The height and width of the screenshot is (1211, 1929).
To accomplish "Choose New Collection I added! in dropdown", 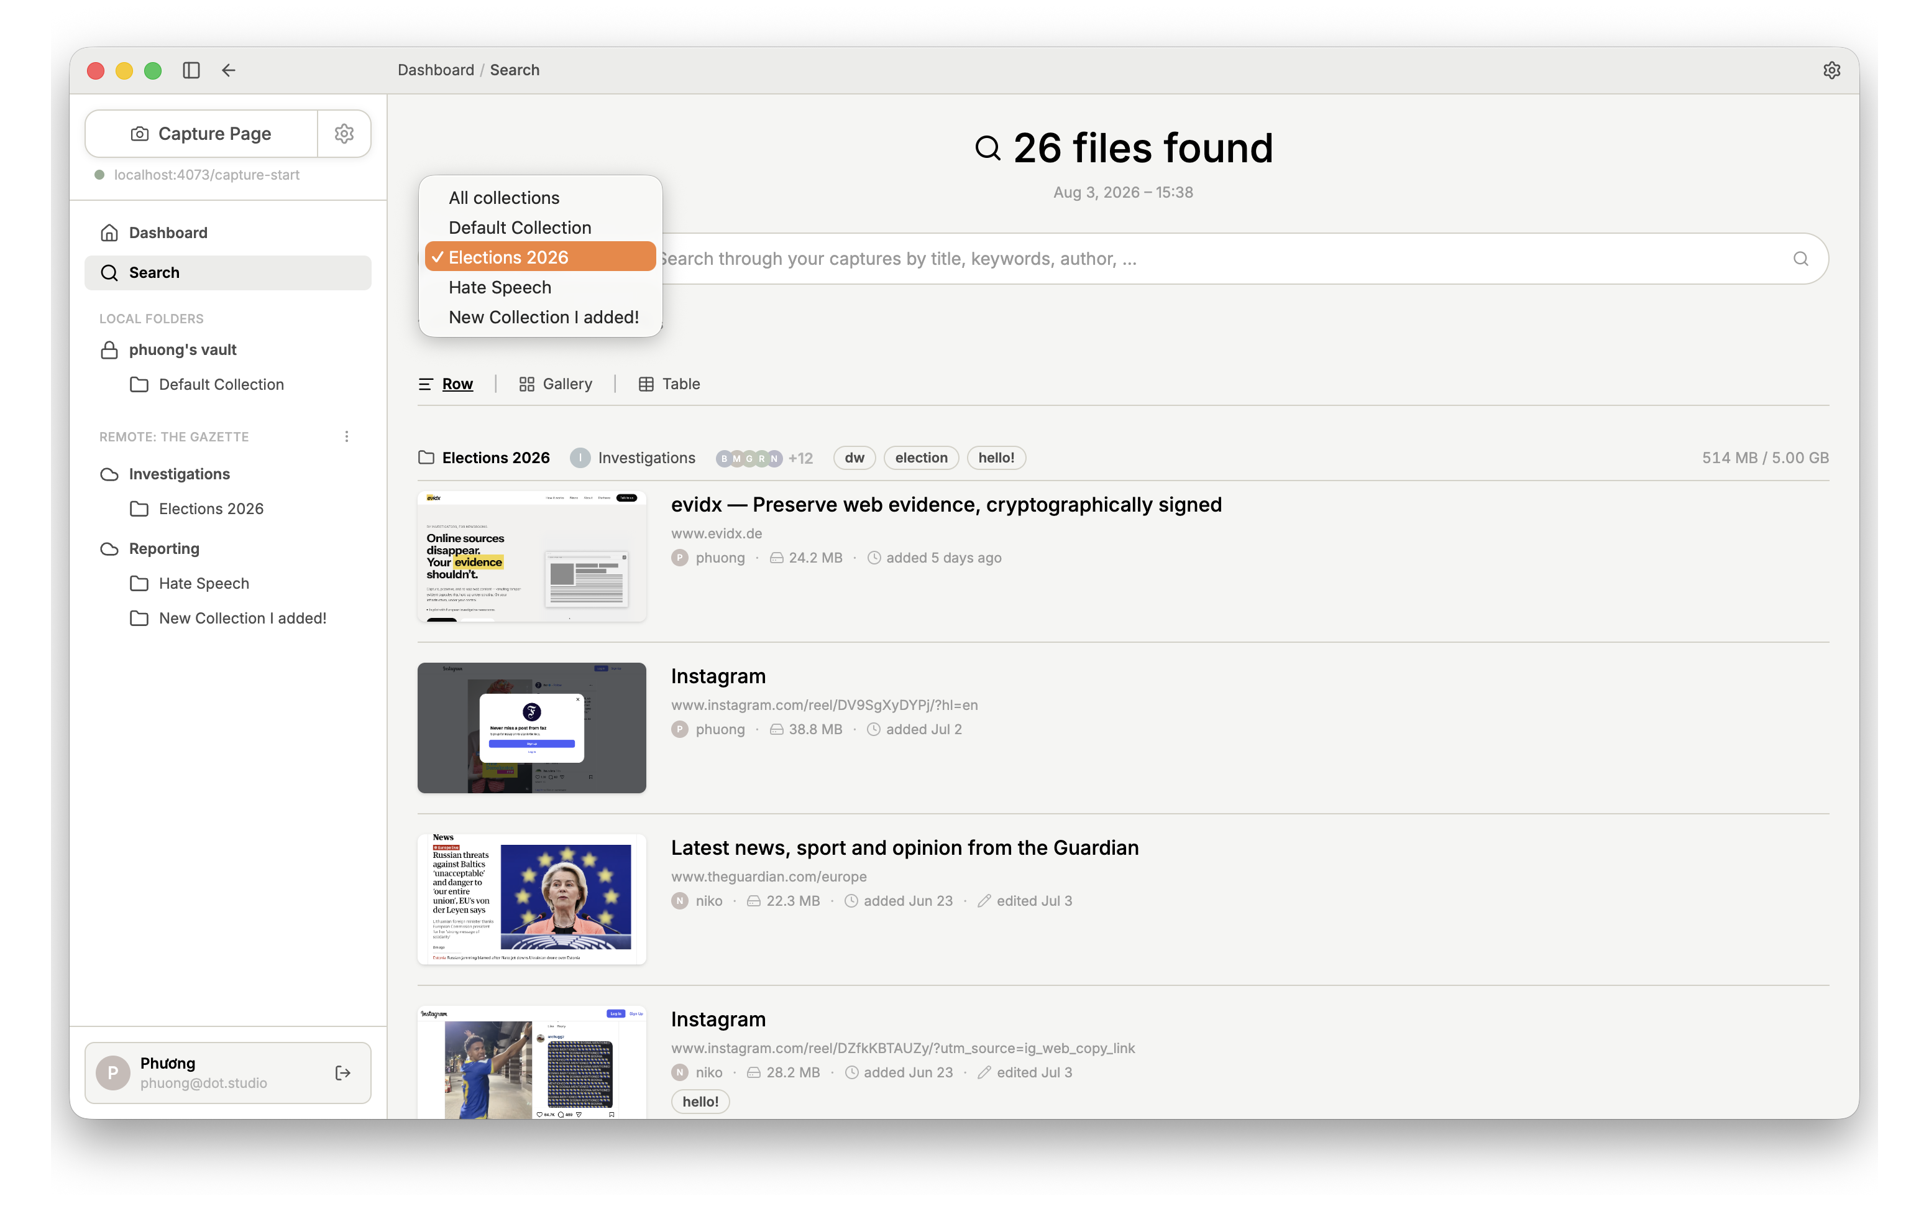I will (x=540, y=317).
